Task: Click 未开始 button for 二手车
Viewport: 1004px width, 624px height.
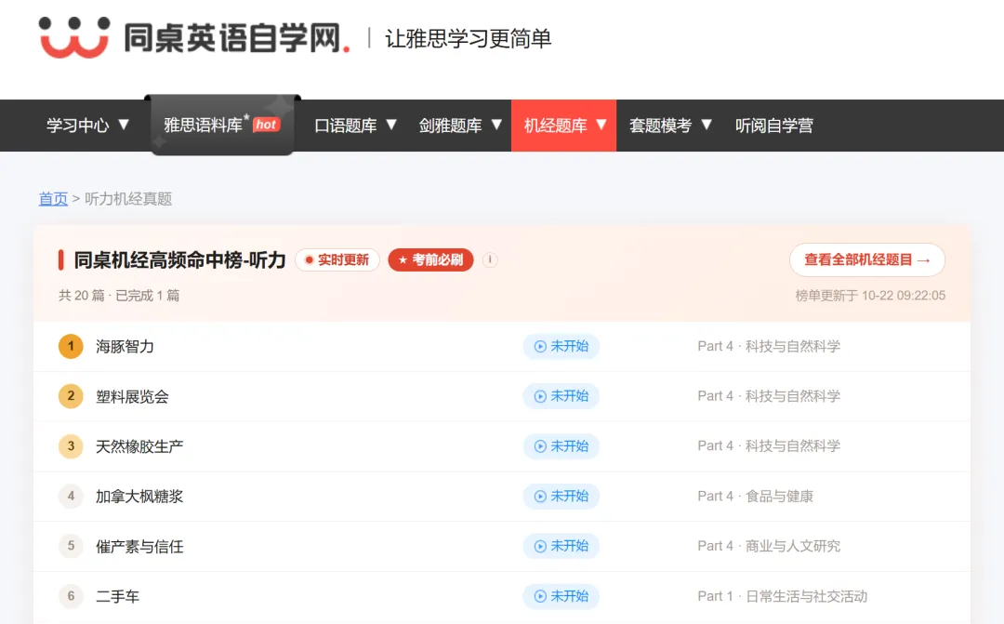Action: tap(561, 596)
